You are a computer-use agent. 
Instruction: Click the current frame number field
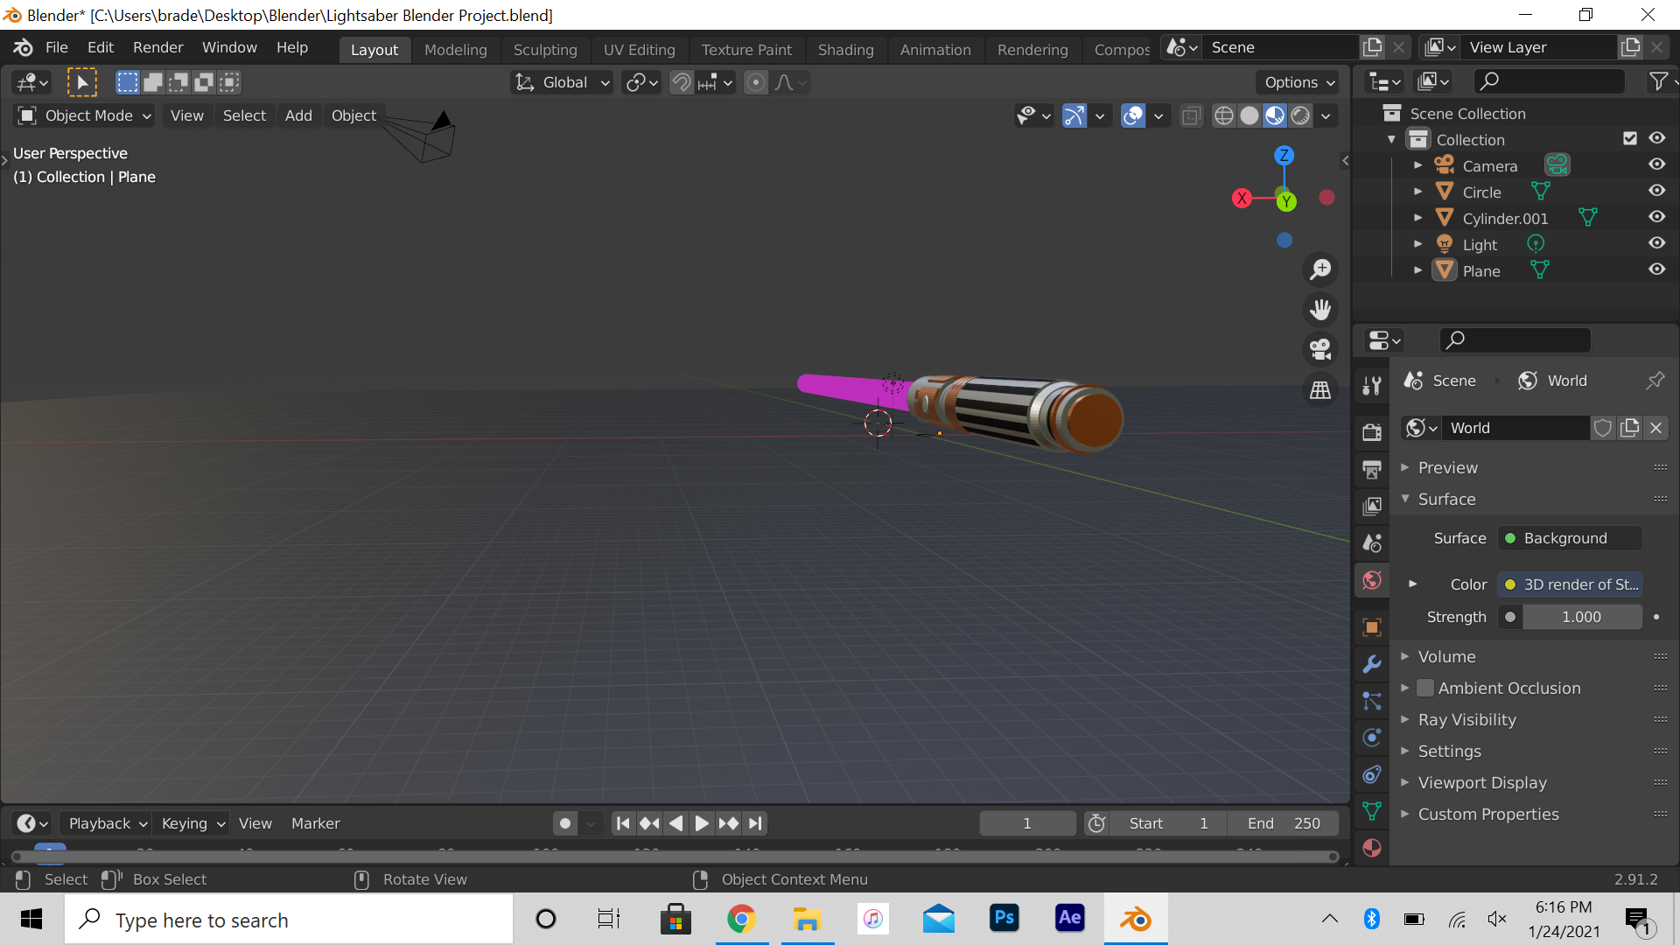[1027, 823]
